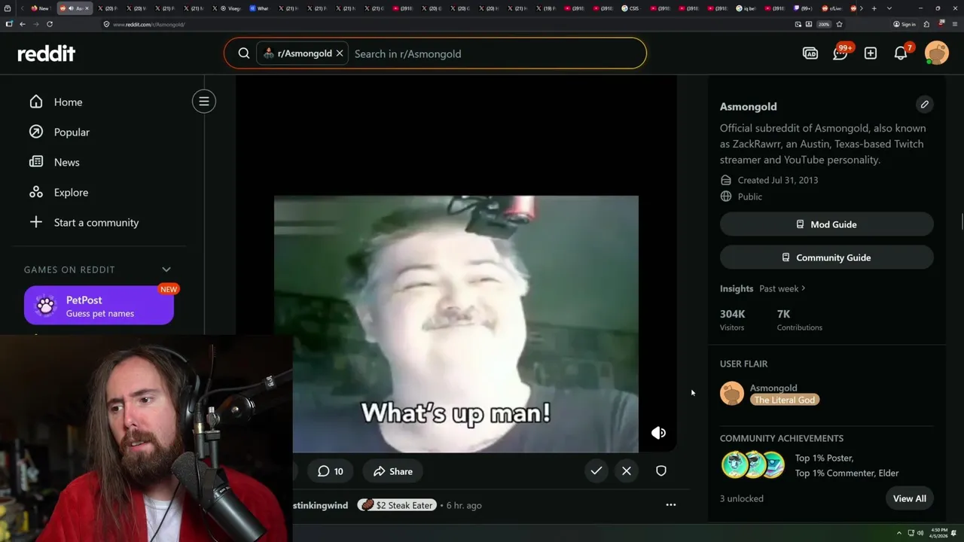Open the user avatar menu
The height and width of the screenshot is (542, 964).
point(937,53)
